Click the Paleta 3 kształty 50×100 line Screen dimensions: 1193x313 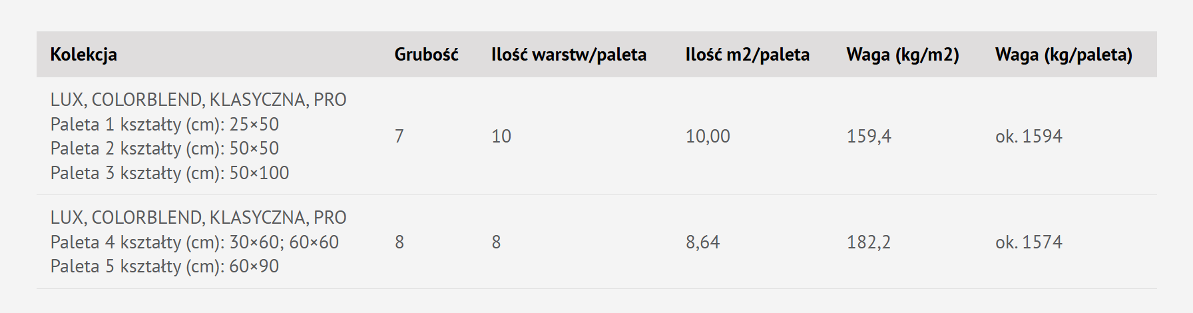click(x=170, y=173)
